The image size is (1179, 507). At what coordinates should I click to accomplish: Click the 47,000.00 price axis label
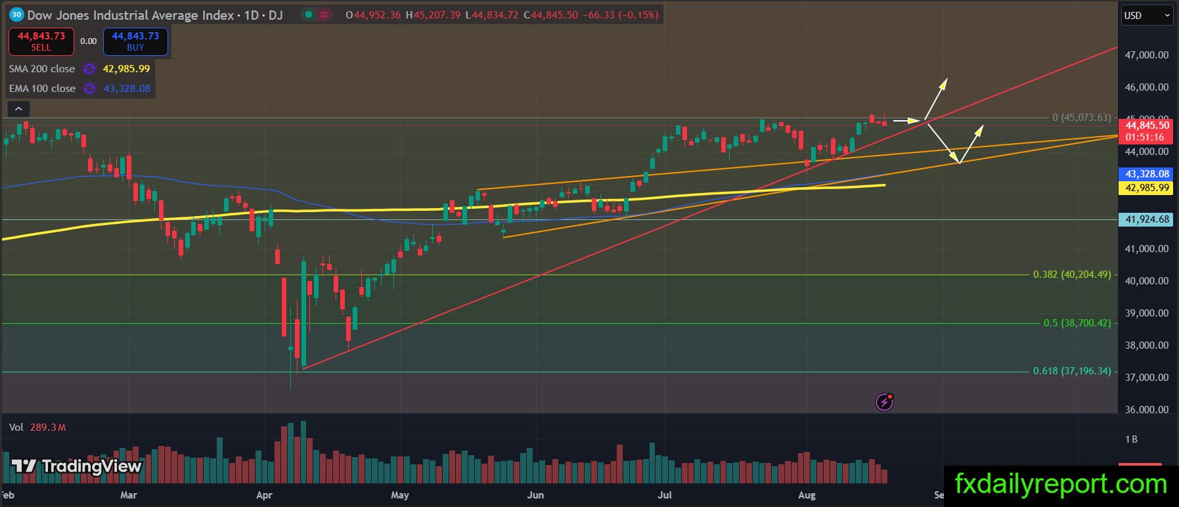(1147, 55)
